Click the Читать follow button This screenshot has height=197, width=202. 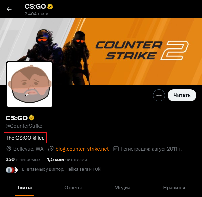click(x=182, y=95)
